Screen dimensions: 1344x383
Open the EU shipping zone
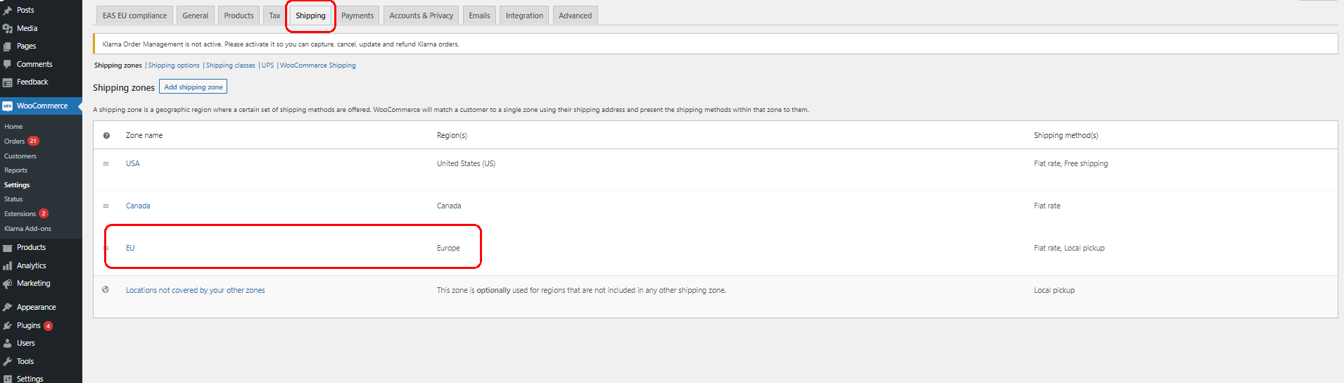coord(130,248)
